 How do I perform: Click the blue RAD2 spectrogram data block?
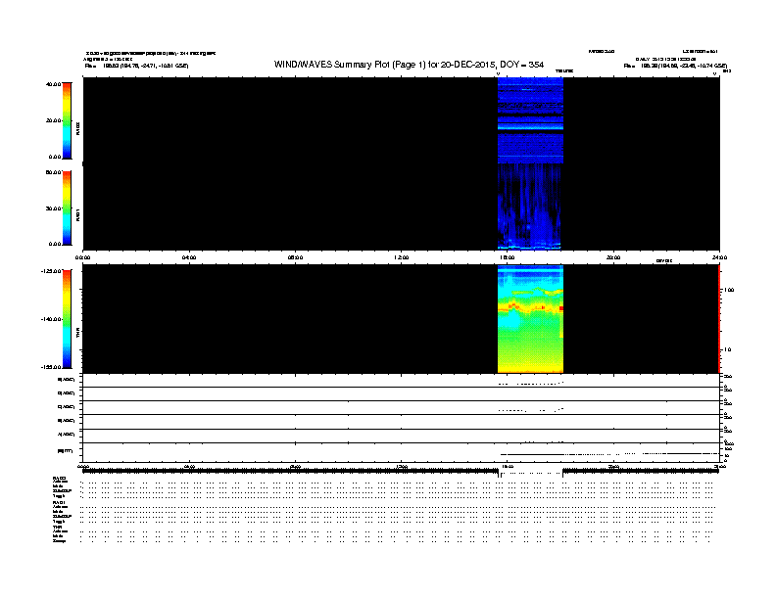point(530,120)
